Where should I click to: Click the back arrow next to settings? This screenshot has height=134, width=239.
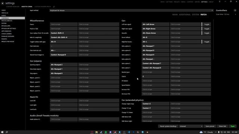point(3,3)
